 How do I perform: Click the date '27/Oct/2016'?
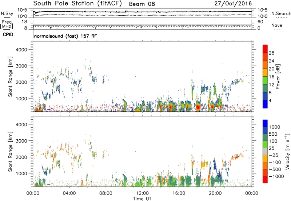coord(233,3)
